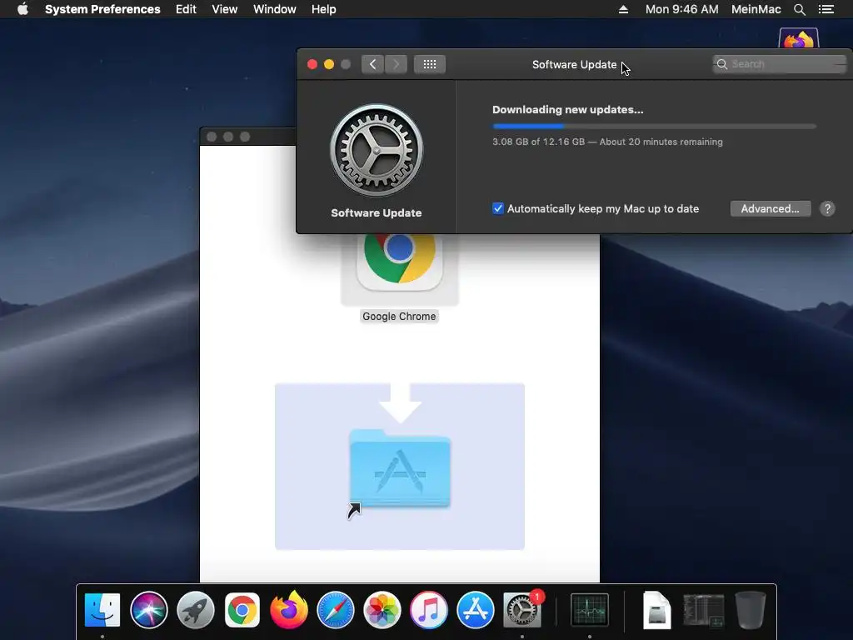This screenshot has width=853, height=640.
Task: Open Google Chrome from the Dock
Action: 242,609
